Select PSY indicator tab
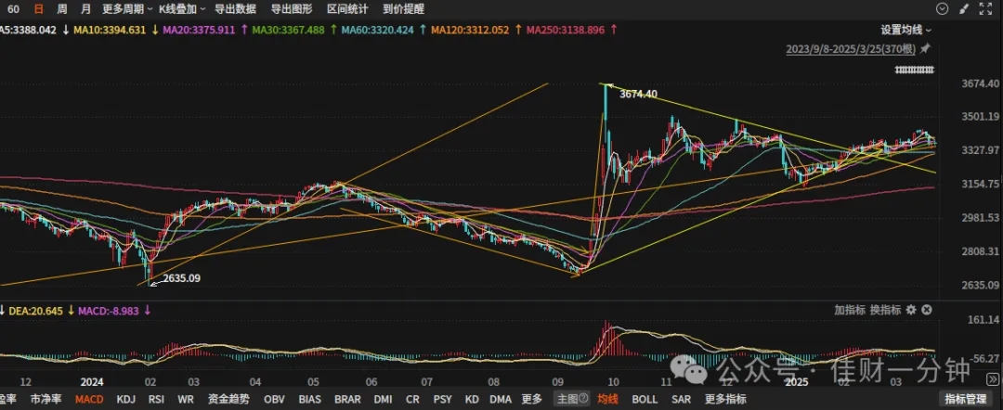 [443, 399]
